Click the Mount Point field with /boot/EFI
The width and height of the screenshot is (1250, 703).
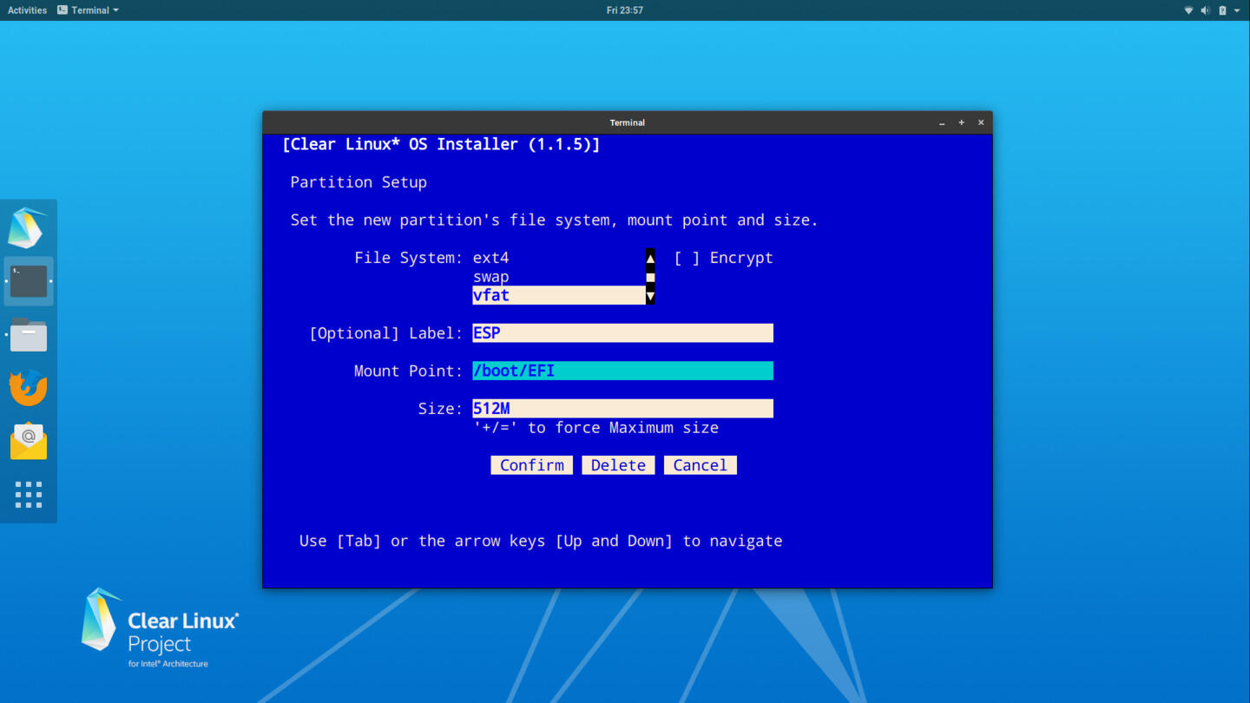coord(622,371)
